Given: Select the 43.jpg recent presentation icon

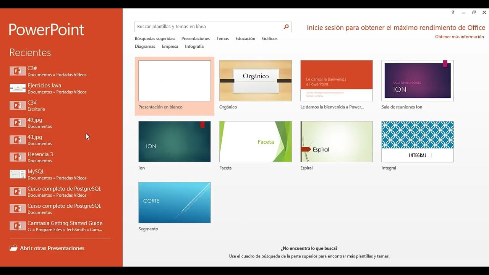Looking at the screenshot, I should tap(18, 140).
